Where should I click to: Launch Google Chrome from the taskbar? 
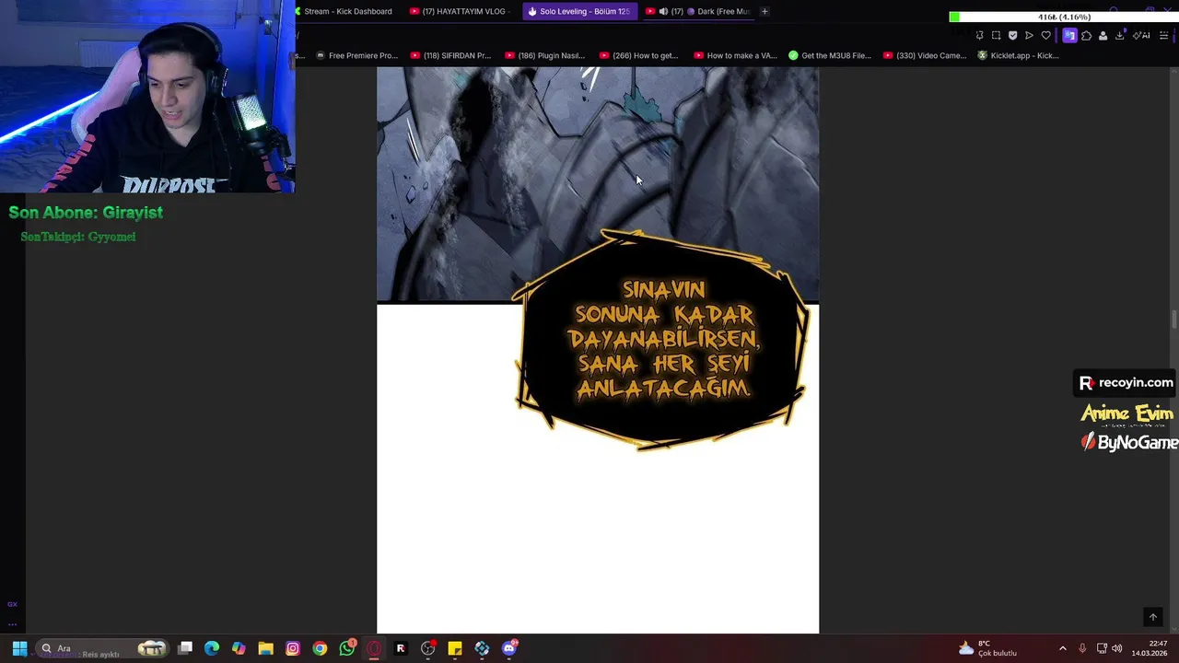[x=320, y=648]
